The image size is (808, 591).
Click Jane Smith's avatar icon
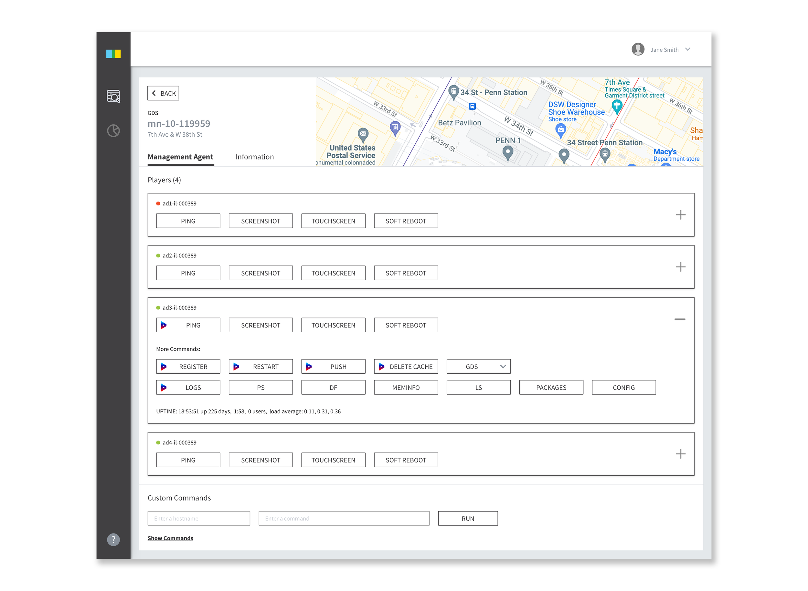point(638,49)
